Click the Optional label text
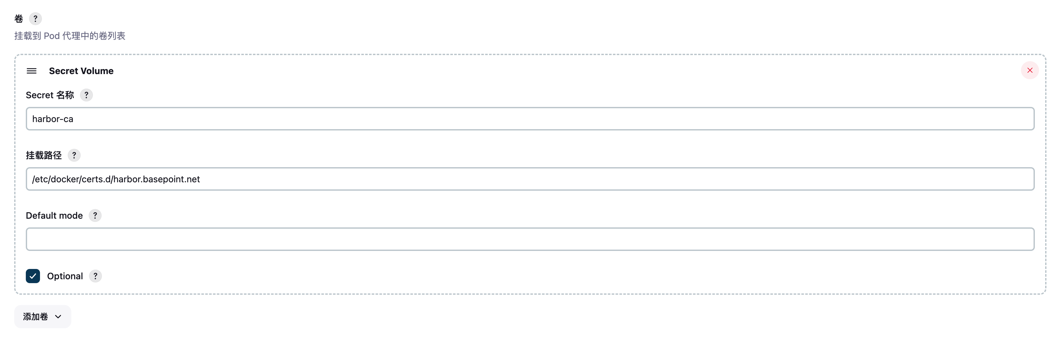 click(x=65, y=276)
